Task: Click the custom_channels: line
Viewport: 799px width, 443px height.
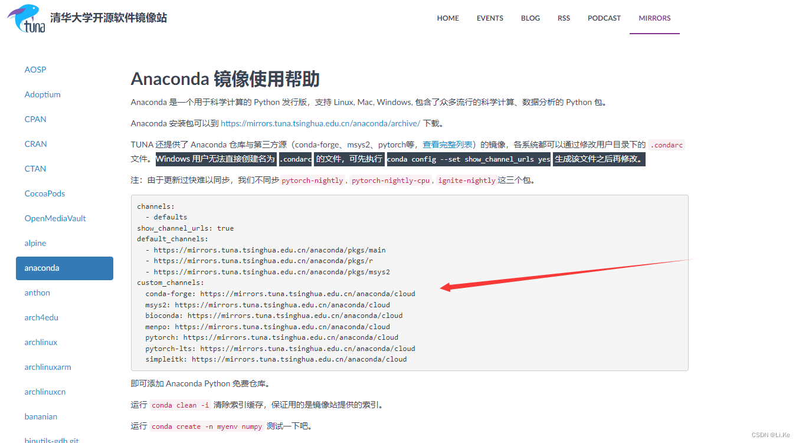Action: coord(171,283)
